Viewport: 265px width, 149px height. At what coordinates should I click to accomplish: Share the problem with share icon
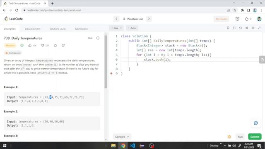63,46
